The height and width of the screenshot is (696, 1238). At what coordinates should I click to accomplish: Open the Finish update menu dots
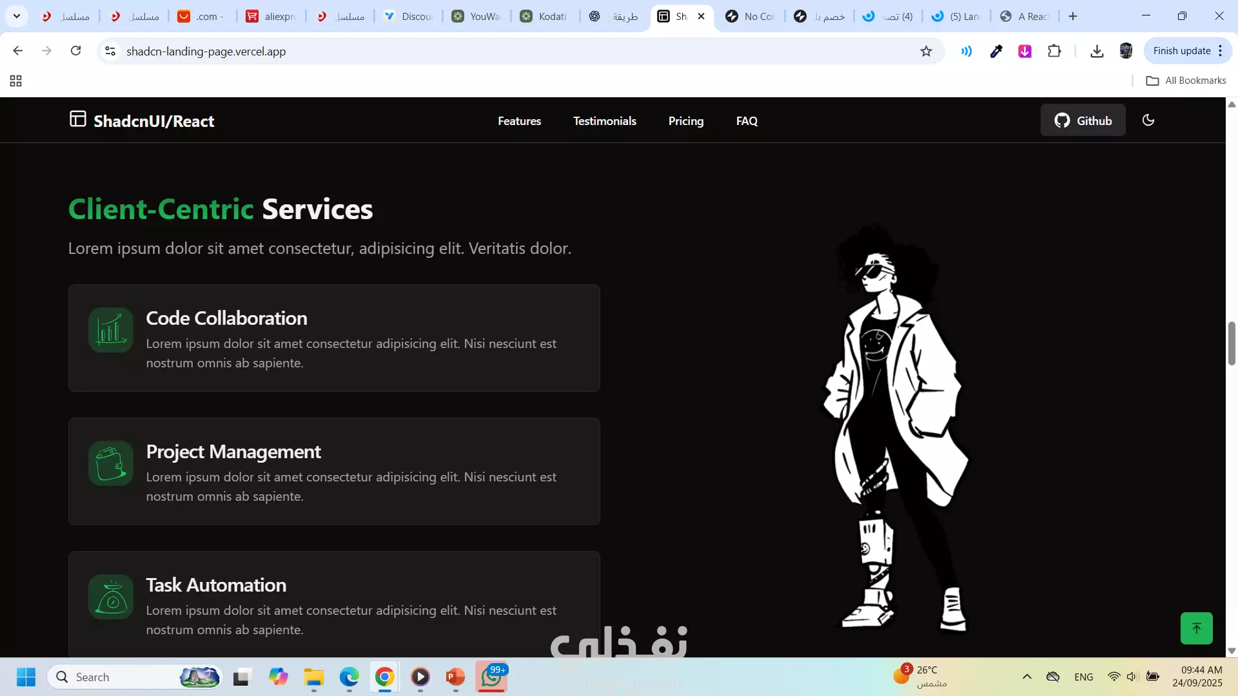(1221, 52)
